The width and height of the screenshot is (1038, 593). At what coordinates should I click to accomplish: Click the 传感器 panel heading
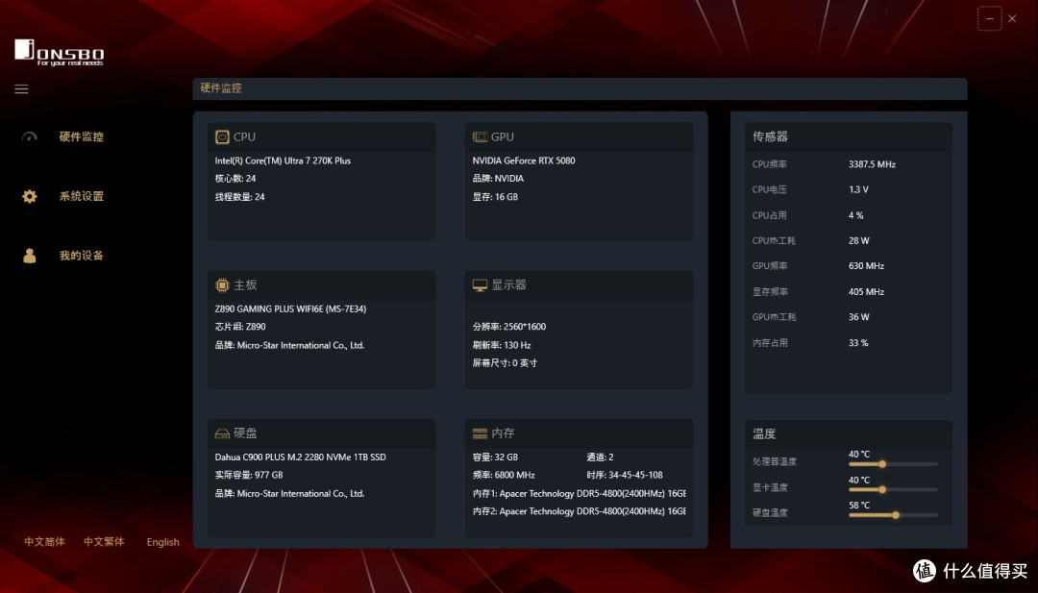point(770,137)
